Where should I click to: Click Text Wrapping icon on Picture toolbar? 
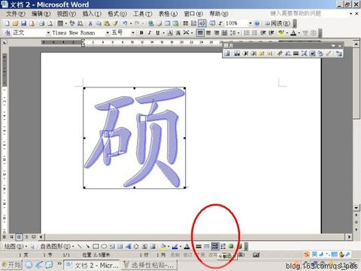(x=312, y=53)
